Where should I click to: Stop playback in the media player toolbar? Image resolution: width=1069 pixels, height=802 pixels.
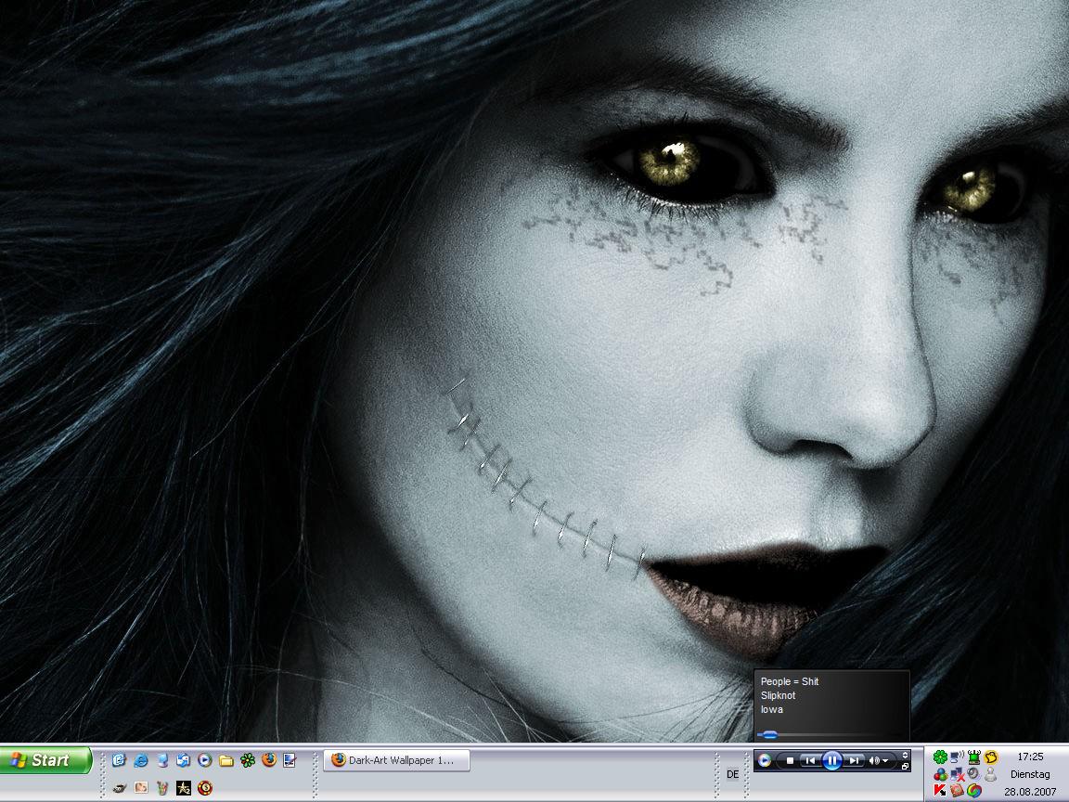790,760
